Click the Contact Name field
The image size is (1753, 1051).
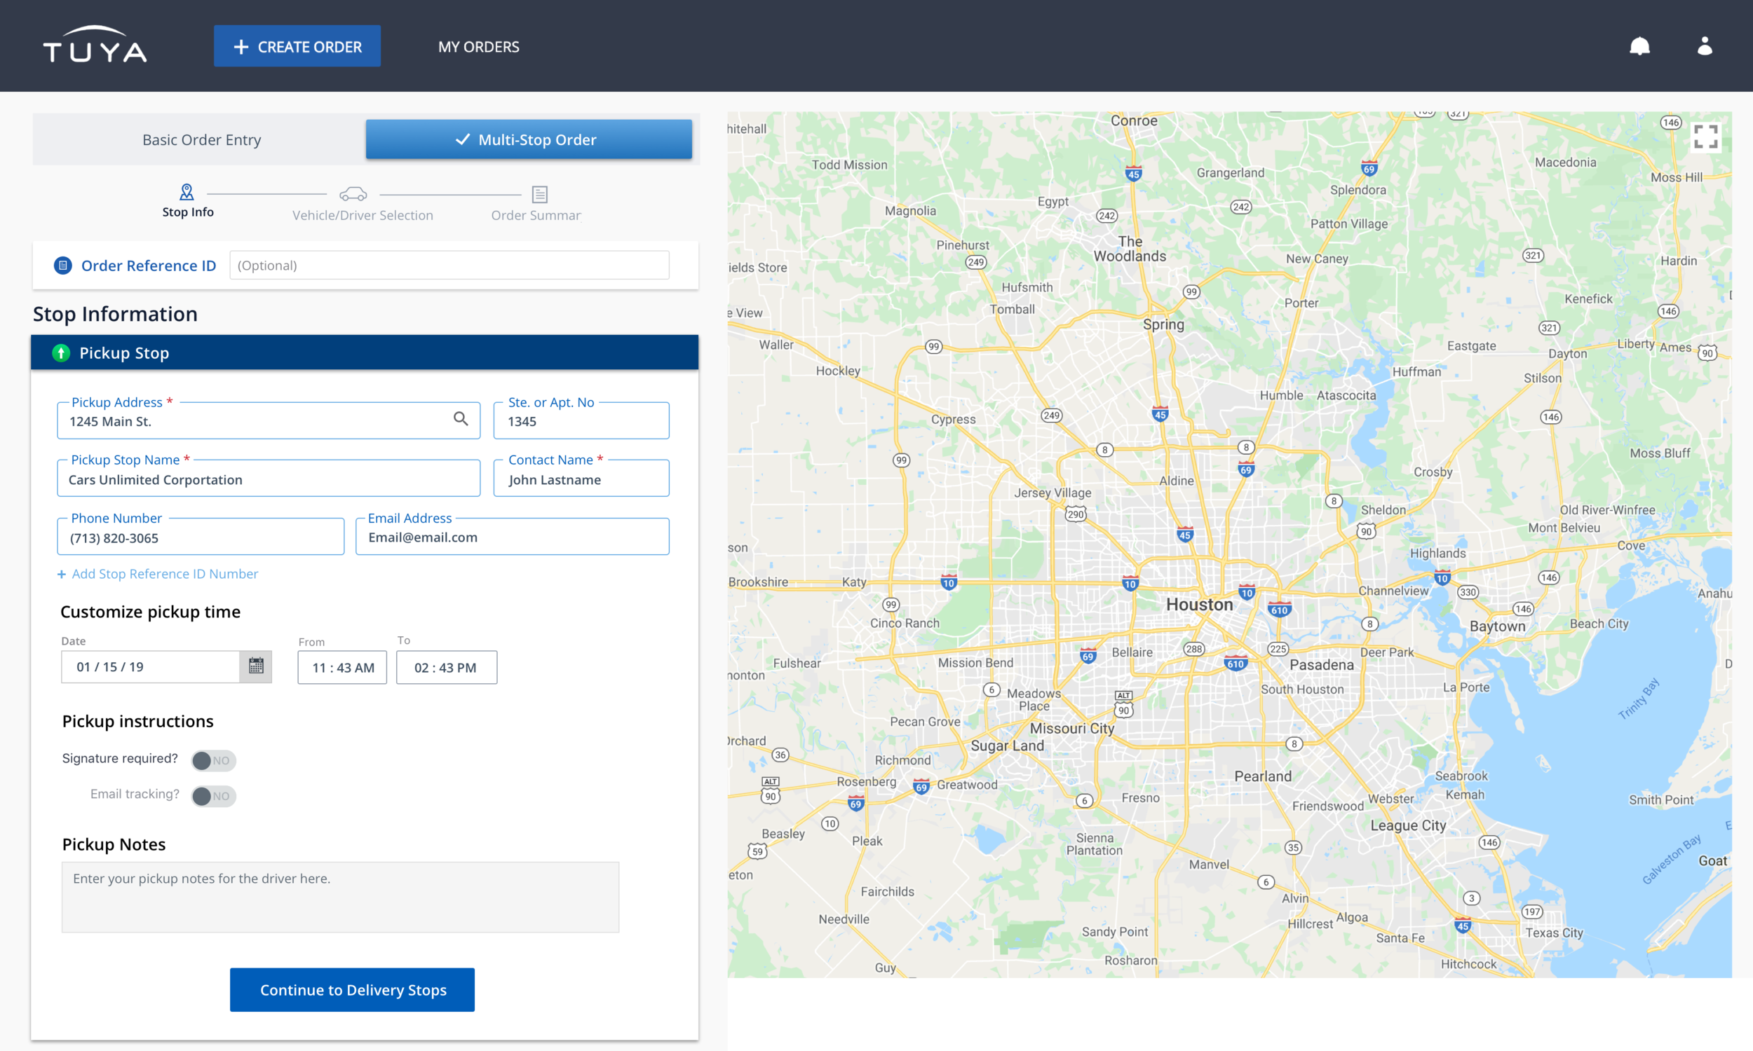[581, 479]
